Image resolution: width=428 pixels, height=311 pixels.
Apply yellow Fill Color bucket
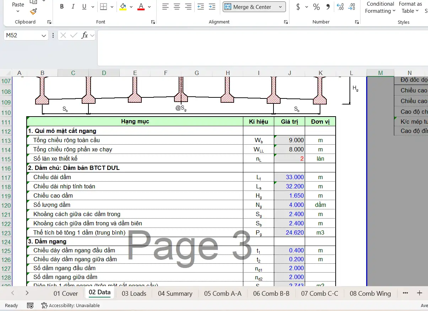click(x=123, y=7)
